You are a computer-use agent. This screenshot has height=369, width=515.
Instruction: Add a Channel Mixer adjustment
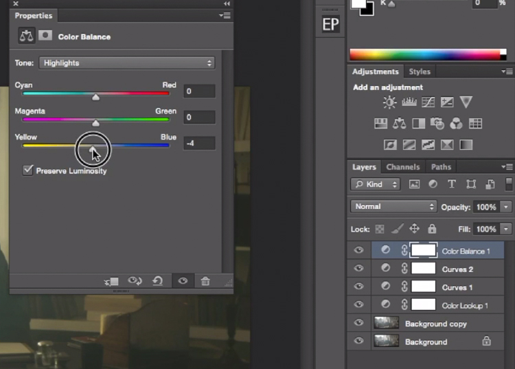456,124
